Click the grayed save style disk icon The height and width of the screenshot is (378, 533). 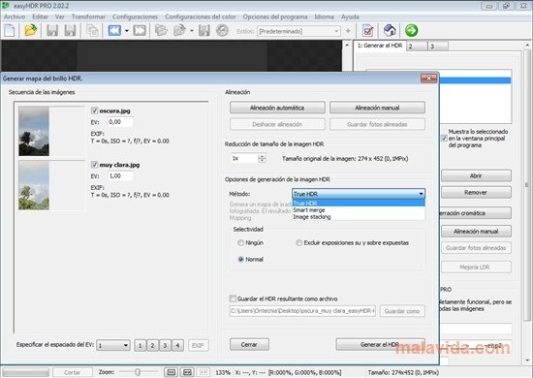tap(204, 31)
